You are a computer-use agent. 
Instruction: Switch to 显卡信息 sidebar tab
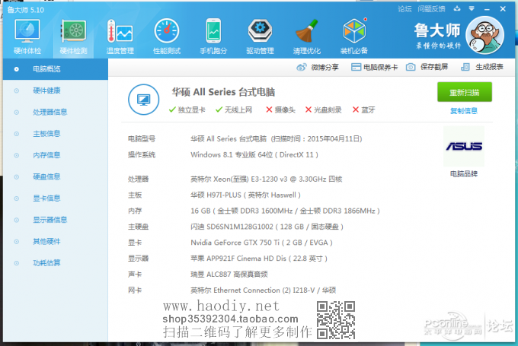tap(46, 198)
